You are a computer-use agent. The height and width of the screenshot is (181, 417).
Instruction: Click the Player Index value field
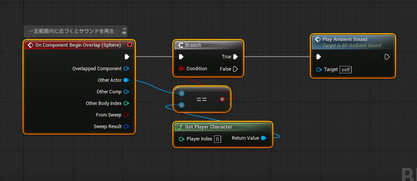click(218, 139)
